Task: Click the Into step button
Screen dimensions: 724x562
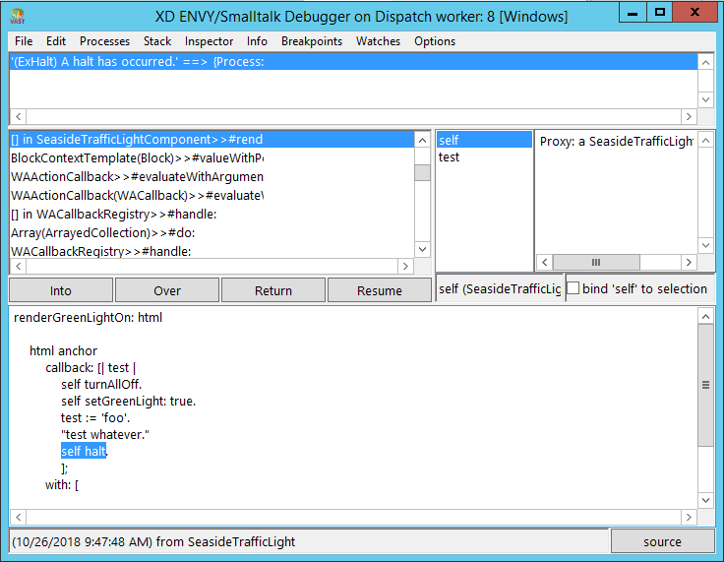Action: 61,290
